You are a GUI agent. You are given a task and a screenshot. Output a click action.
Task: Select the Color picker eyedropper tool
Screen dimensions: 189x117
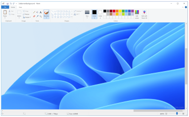click(x=37, y=16)
